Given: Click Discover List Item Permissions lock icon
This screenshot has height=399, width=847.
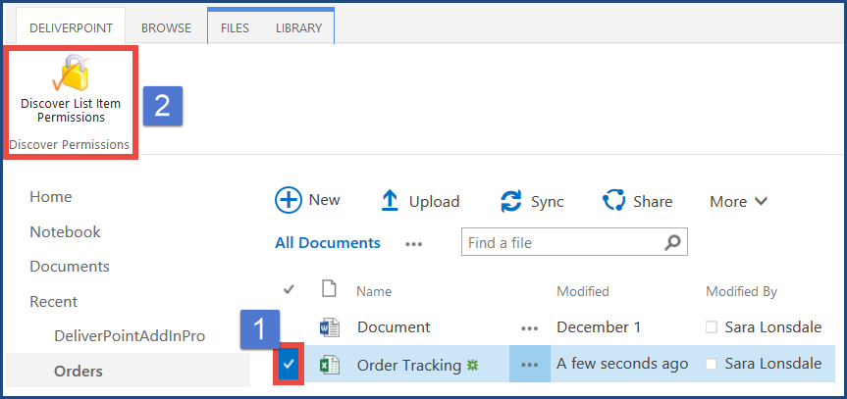Looking at the screenshot, I should (x=71, y=72).
